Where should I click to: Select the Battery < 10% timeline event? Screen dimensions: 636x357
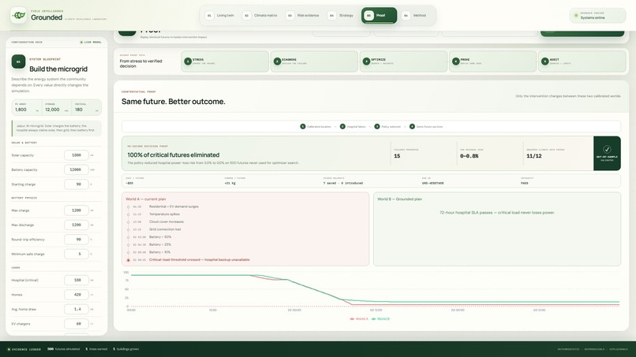160,252
